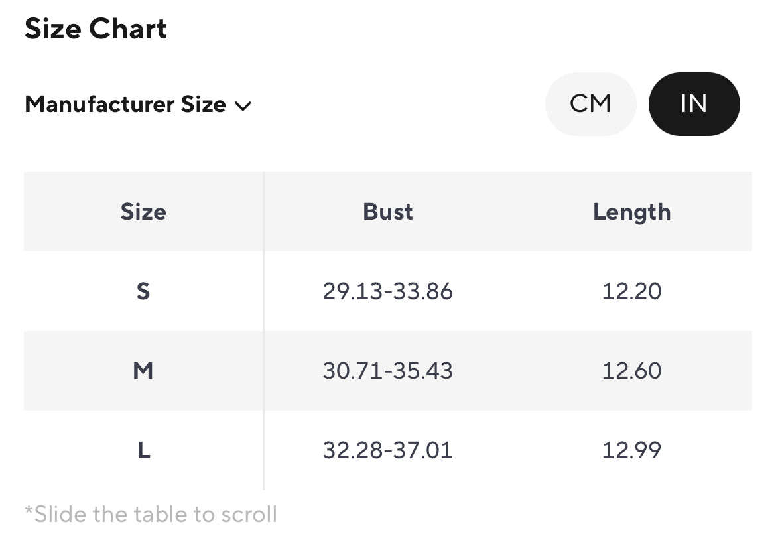Click the chevron beside Manufacturer Size

click(243, 106)
